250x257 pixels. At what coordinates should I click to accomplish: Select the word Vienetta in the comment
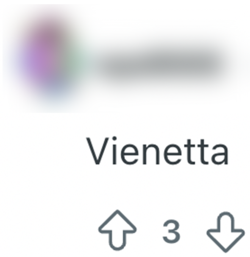(x=158, y=151)
